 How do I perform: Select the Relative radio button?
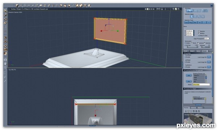(199, 33)
